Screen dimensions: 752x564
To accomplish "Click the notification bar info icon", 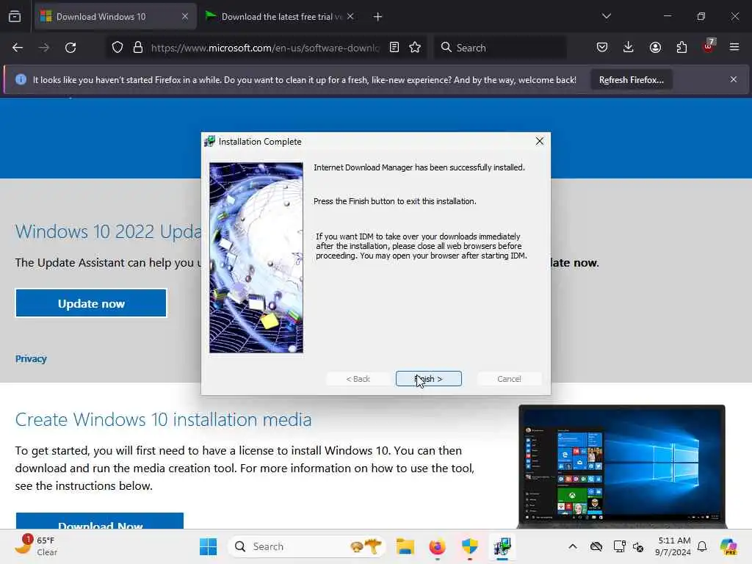I will tap(21, 79).
